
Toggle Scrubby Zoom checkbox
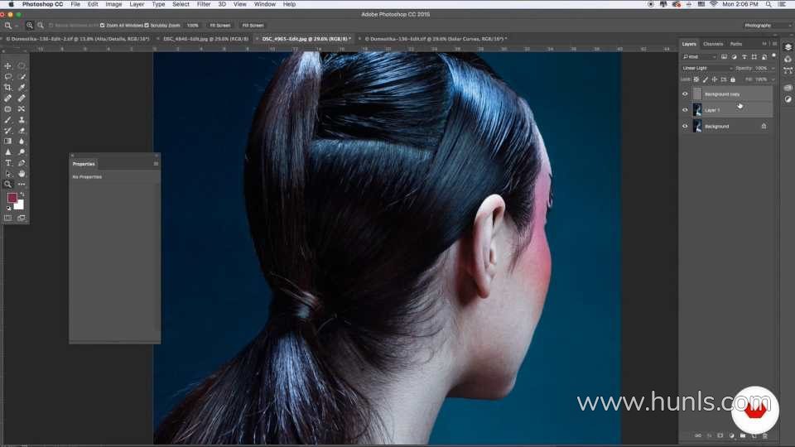(147, 26)
